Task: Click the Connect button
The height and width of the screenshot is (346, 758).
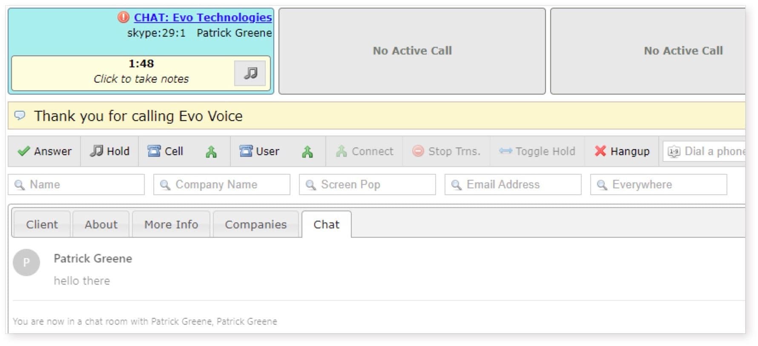Action: (364, 151)
